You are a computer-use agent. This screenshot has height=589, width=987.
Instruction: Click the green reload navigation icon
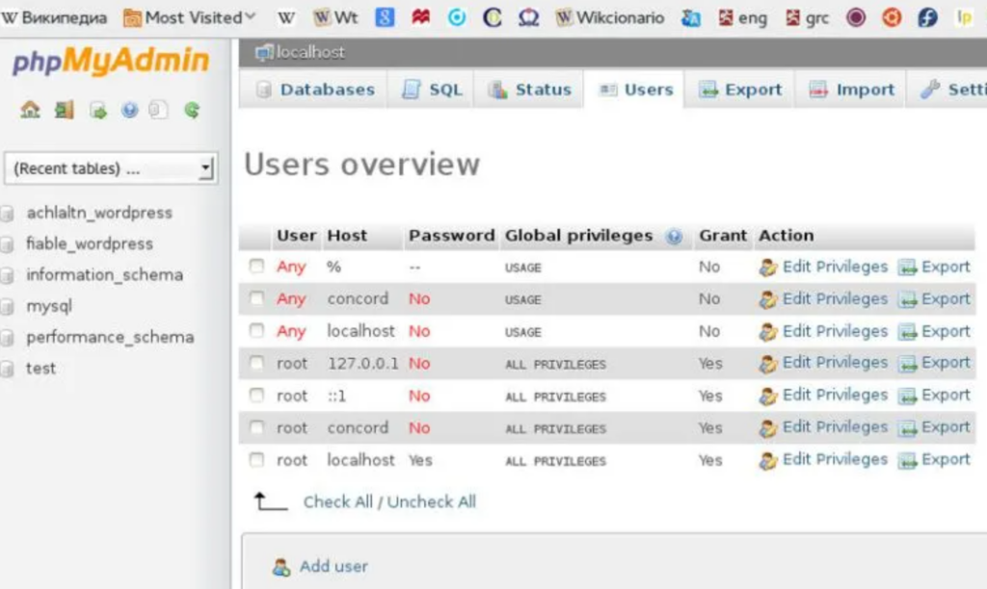pyautogui.click(x=192, y=111)
